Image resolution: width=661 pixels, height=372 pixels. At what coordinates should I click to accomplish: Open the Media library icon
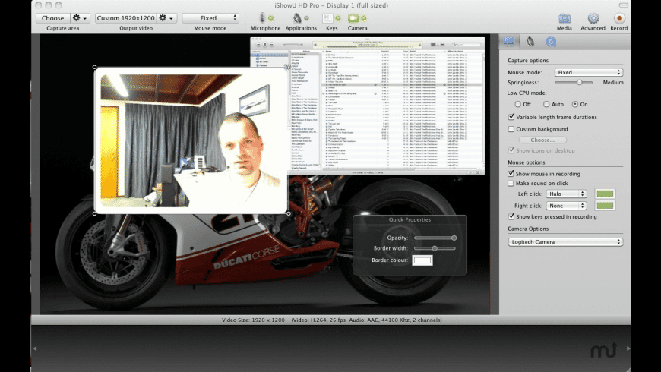click(565, 18)
